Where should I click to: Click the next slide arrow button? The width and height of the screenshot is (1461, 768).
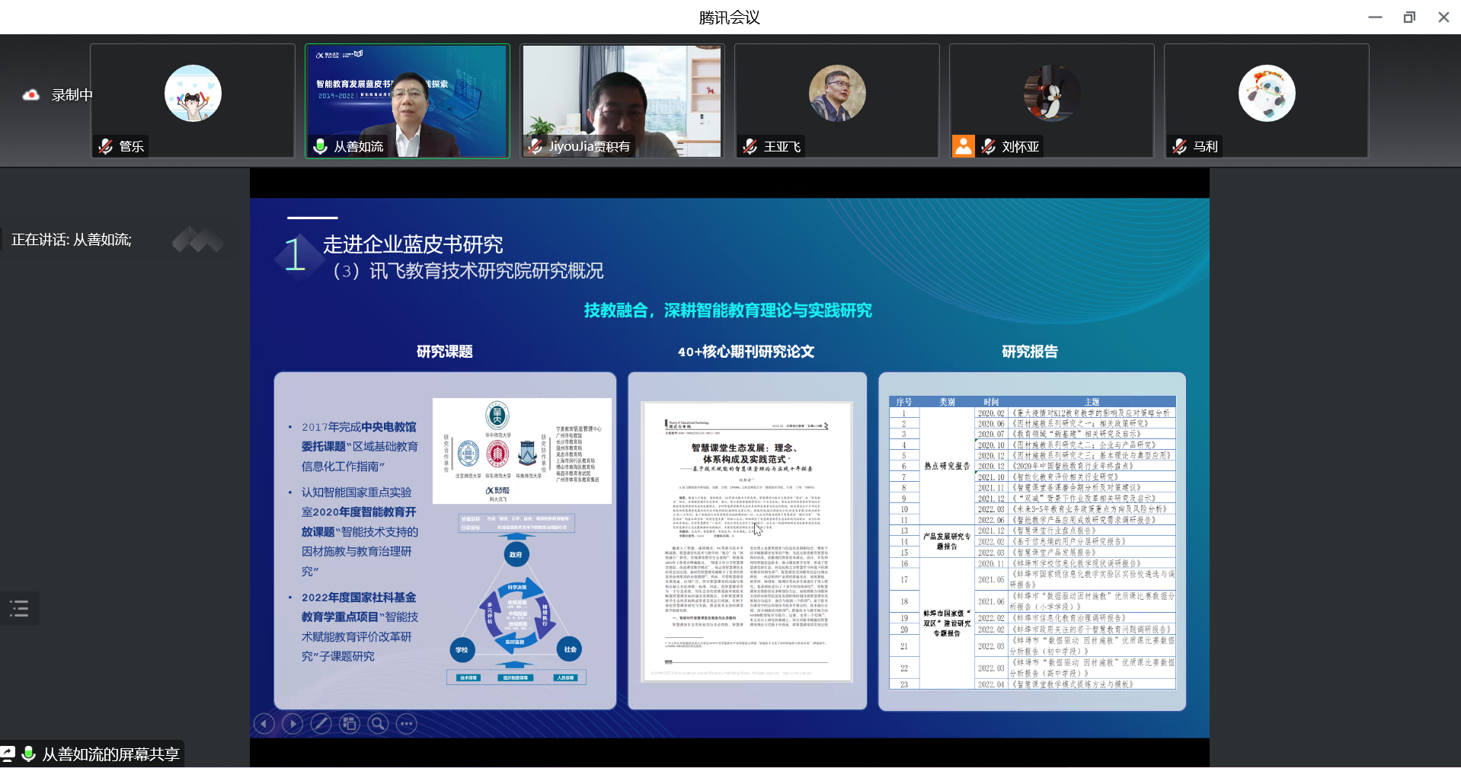pos(293,724)
